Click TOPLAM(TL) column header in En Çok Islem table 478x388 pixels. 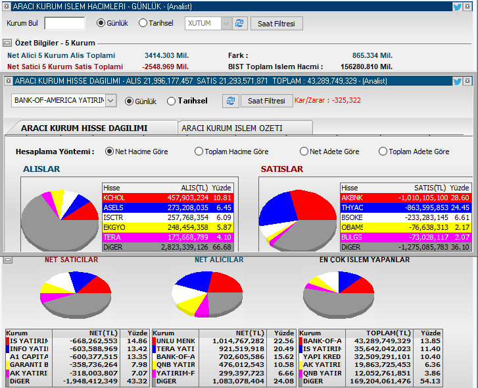(x=389, y=333)
